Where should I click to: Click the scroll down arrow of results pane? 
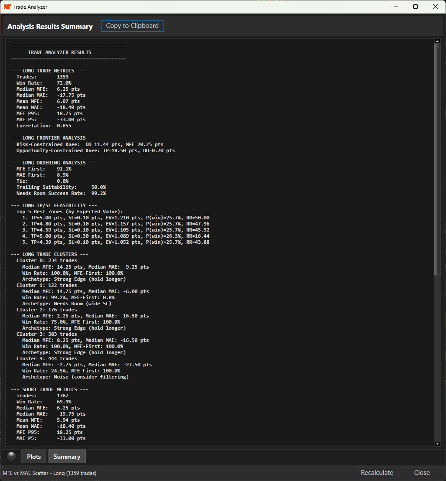tap(437, 444)
